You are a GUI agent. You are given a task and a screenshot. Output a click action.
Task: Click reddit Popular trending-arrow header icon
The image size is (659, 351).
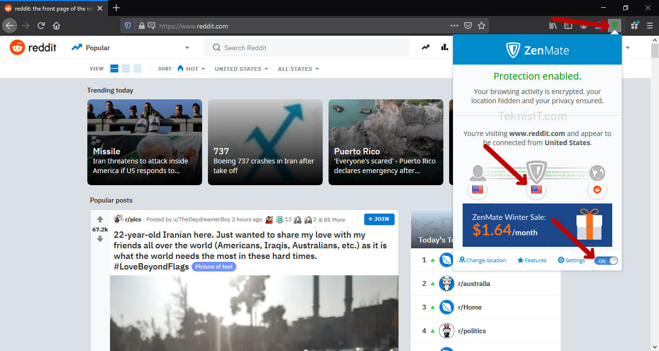click(426, 47)
